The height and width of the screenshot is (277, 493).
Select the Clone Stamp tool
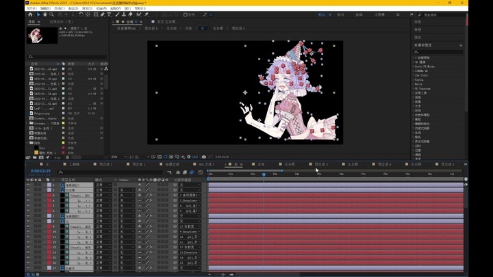click(124, 14)
